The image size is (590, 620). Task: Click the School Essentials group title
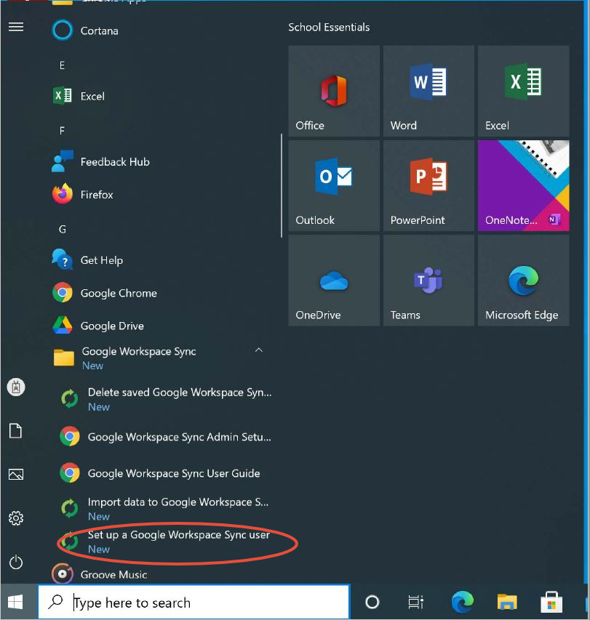tap(329, 28)
